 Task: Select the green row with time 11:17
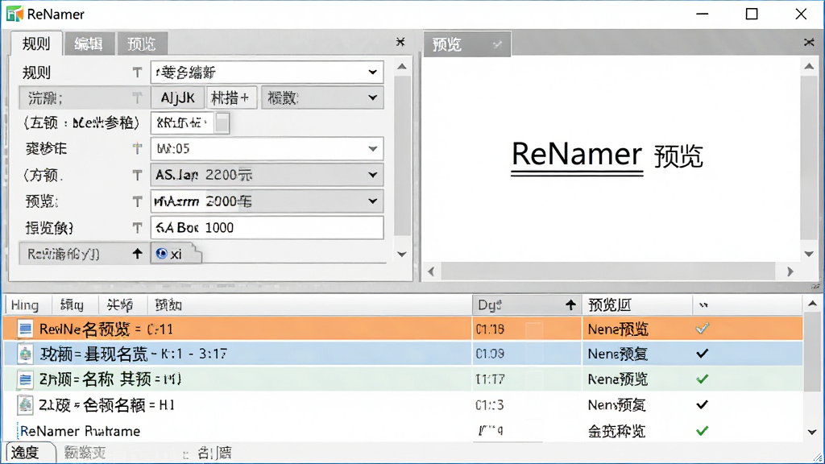click(403, 379)
